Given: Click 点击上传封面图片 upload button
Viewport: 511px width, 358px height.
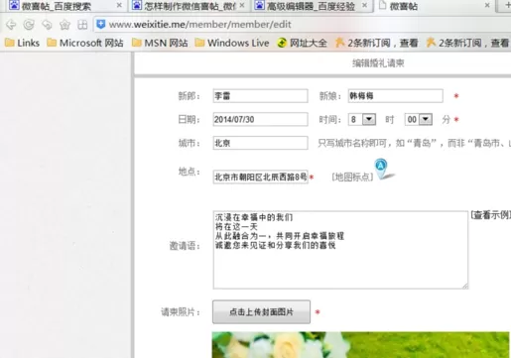Looking at the screenshot, I should point(261,311).
